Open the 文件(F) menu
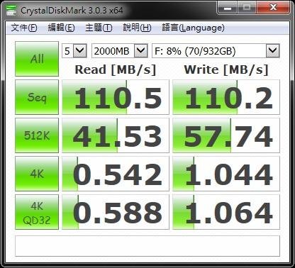The image size is (295, 268). tap(24, 28)
